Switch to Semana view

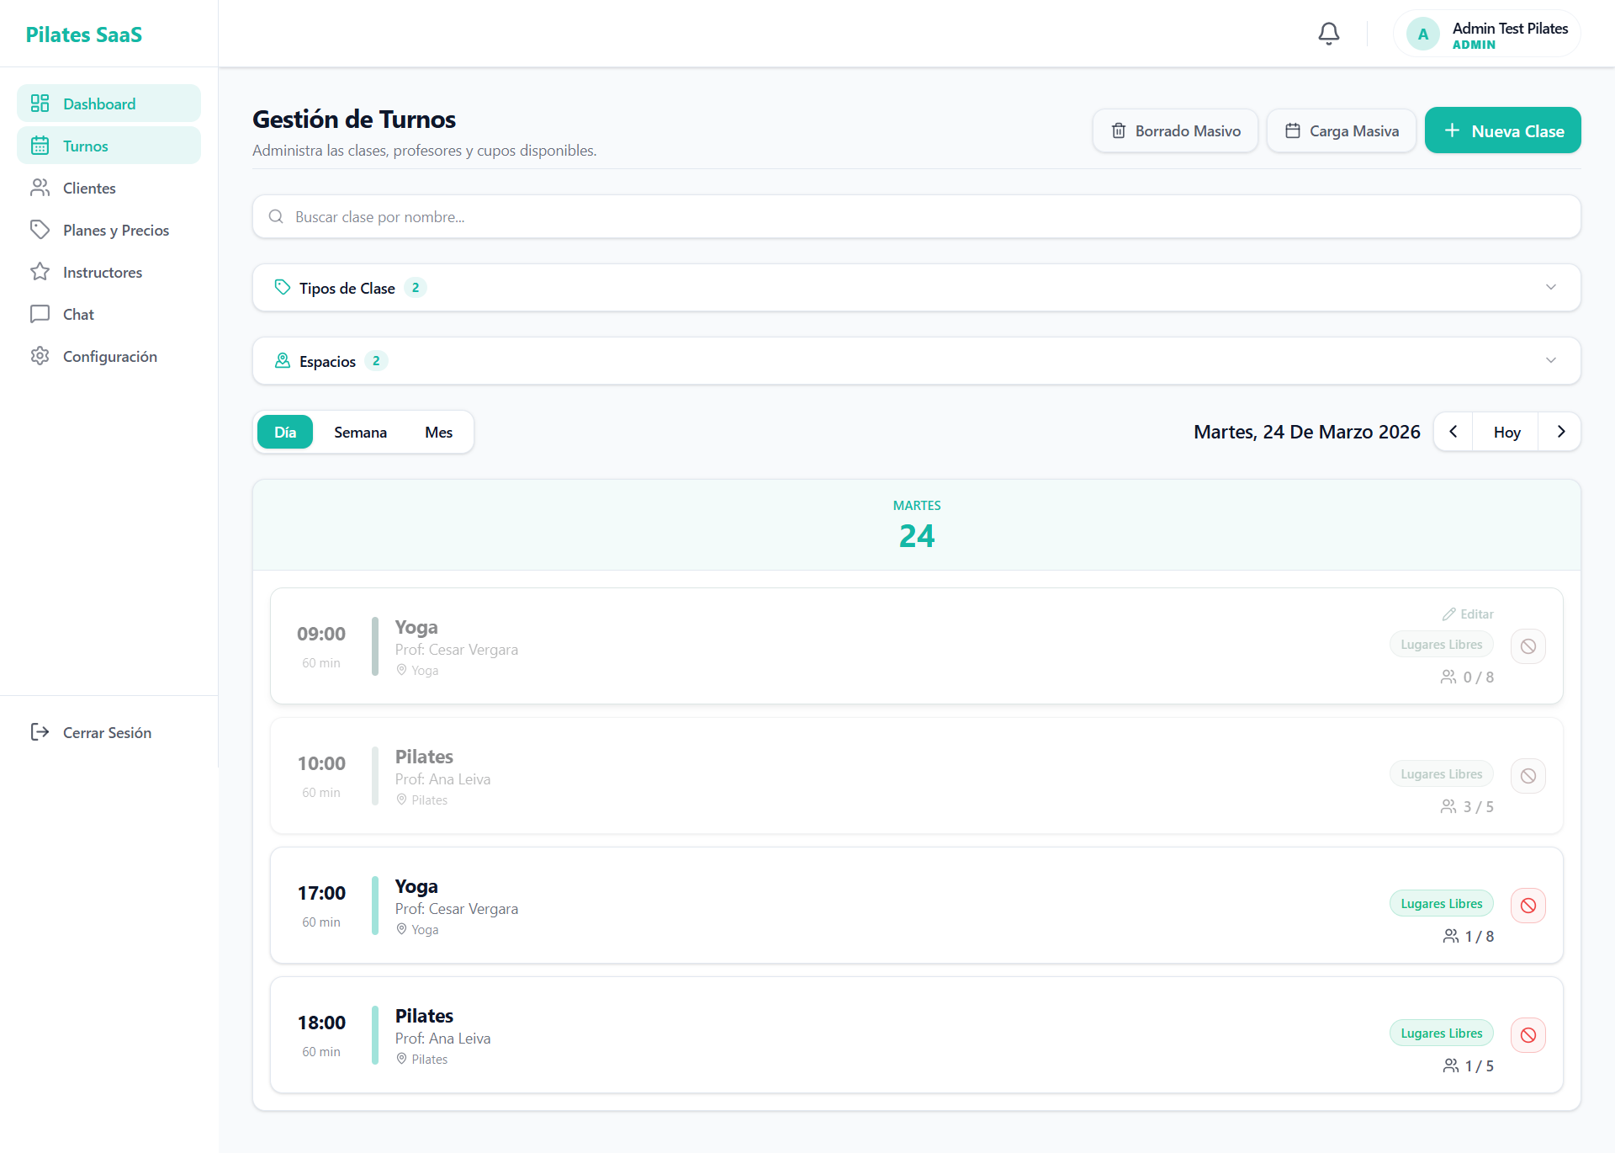coord(360,432)
